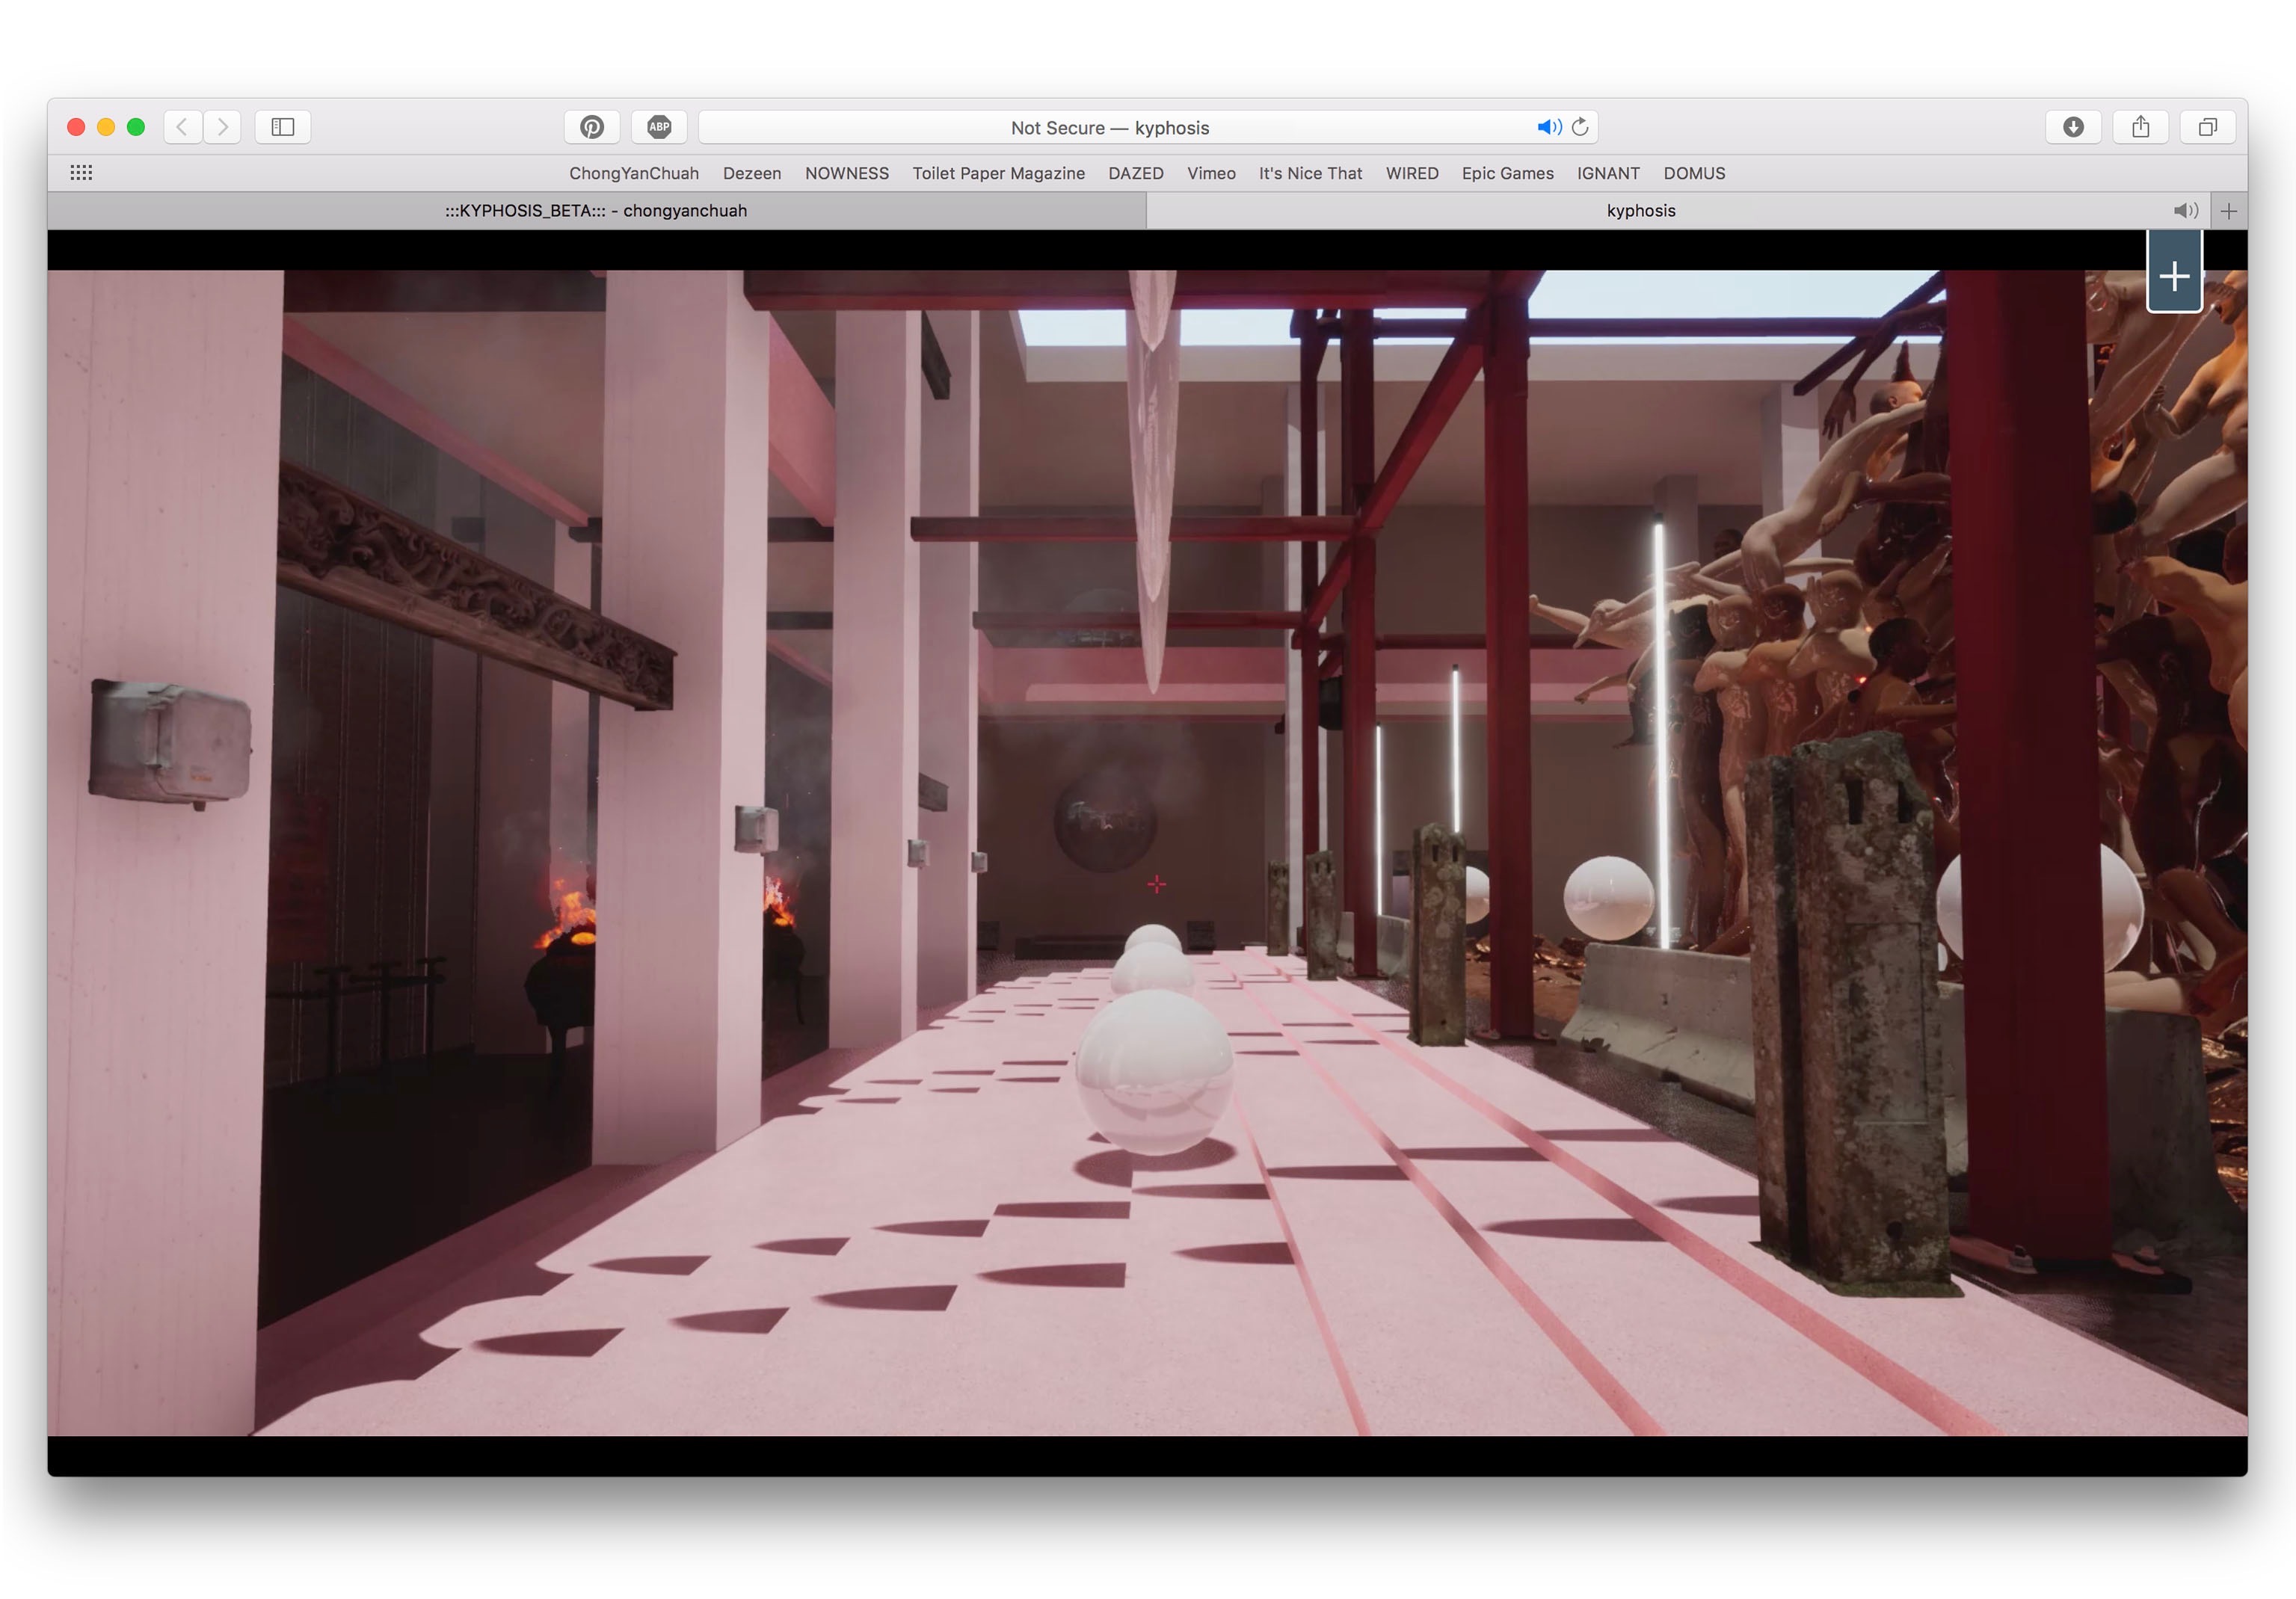
Task: Expand the blue plus panel overlay
Action: [2174, 276]
